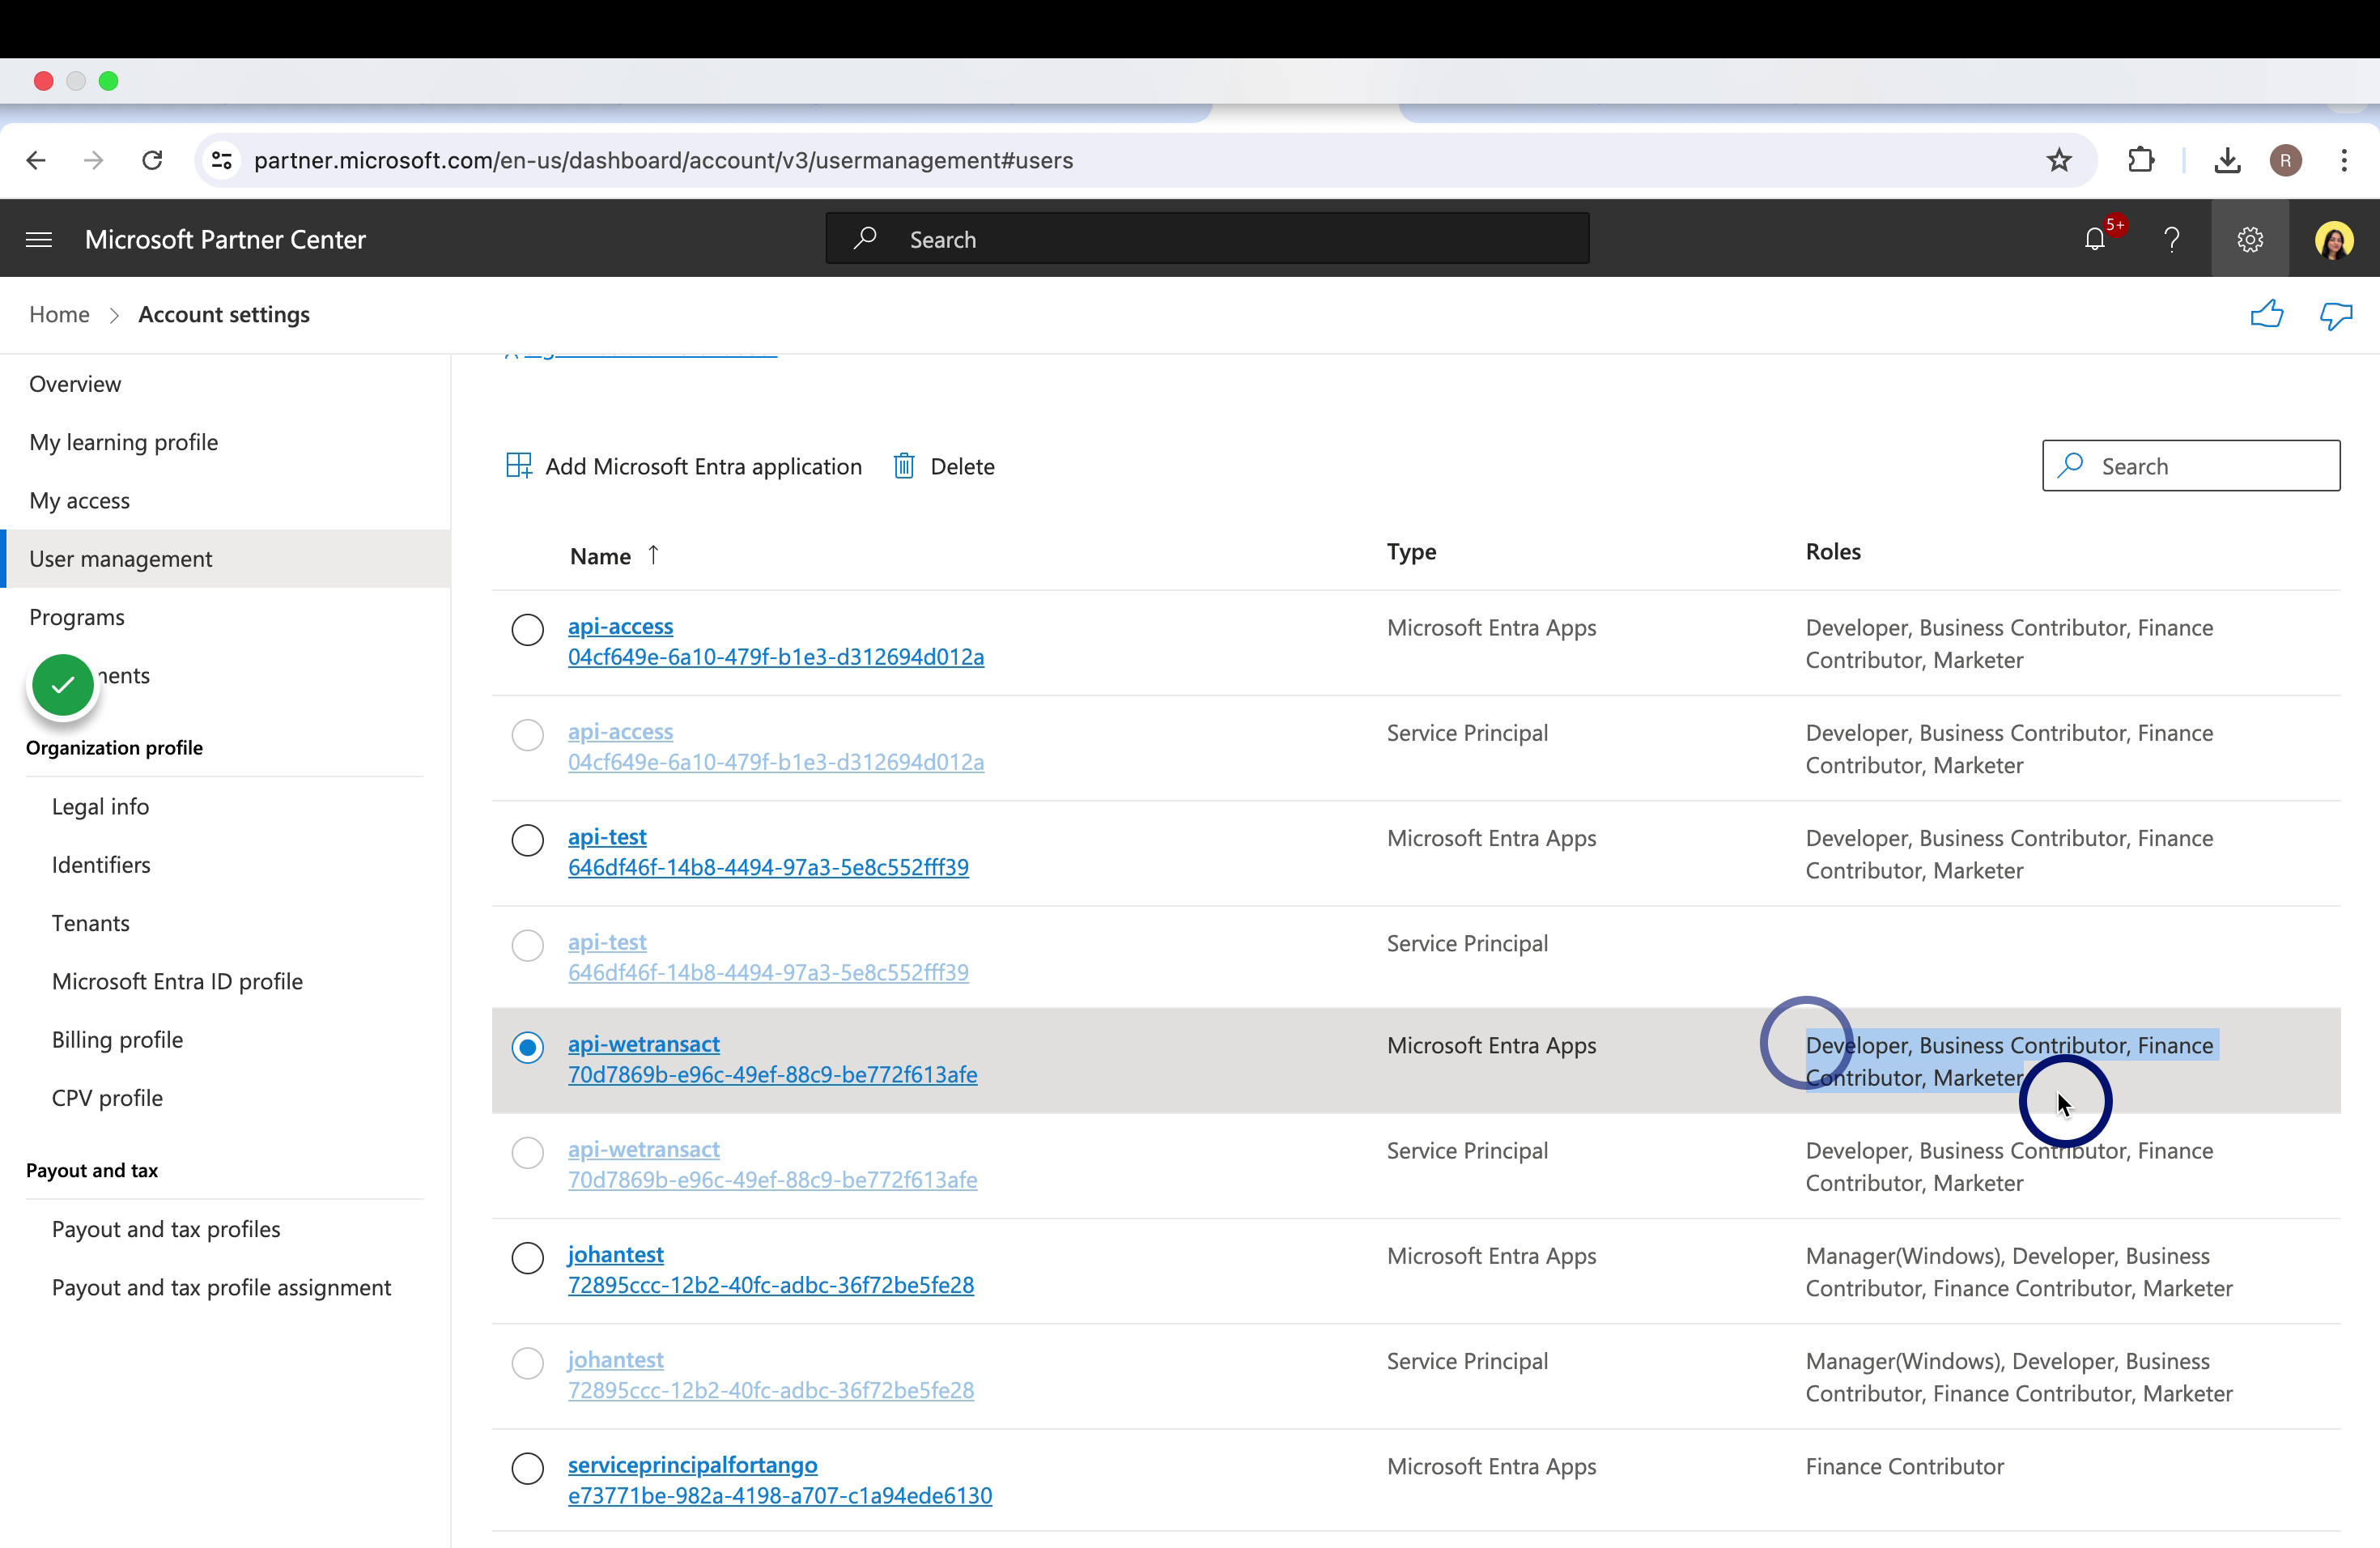2380x1548 pixels.
Task: Open the hamburger navigation menu
Action: (39, 239)
